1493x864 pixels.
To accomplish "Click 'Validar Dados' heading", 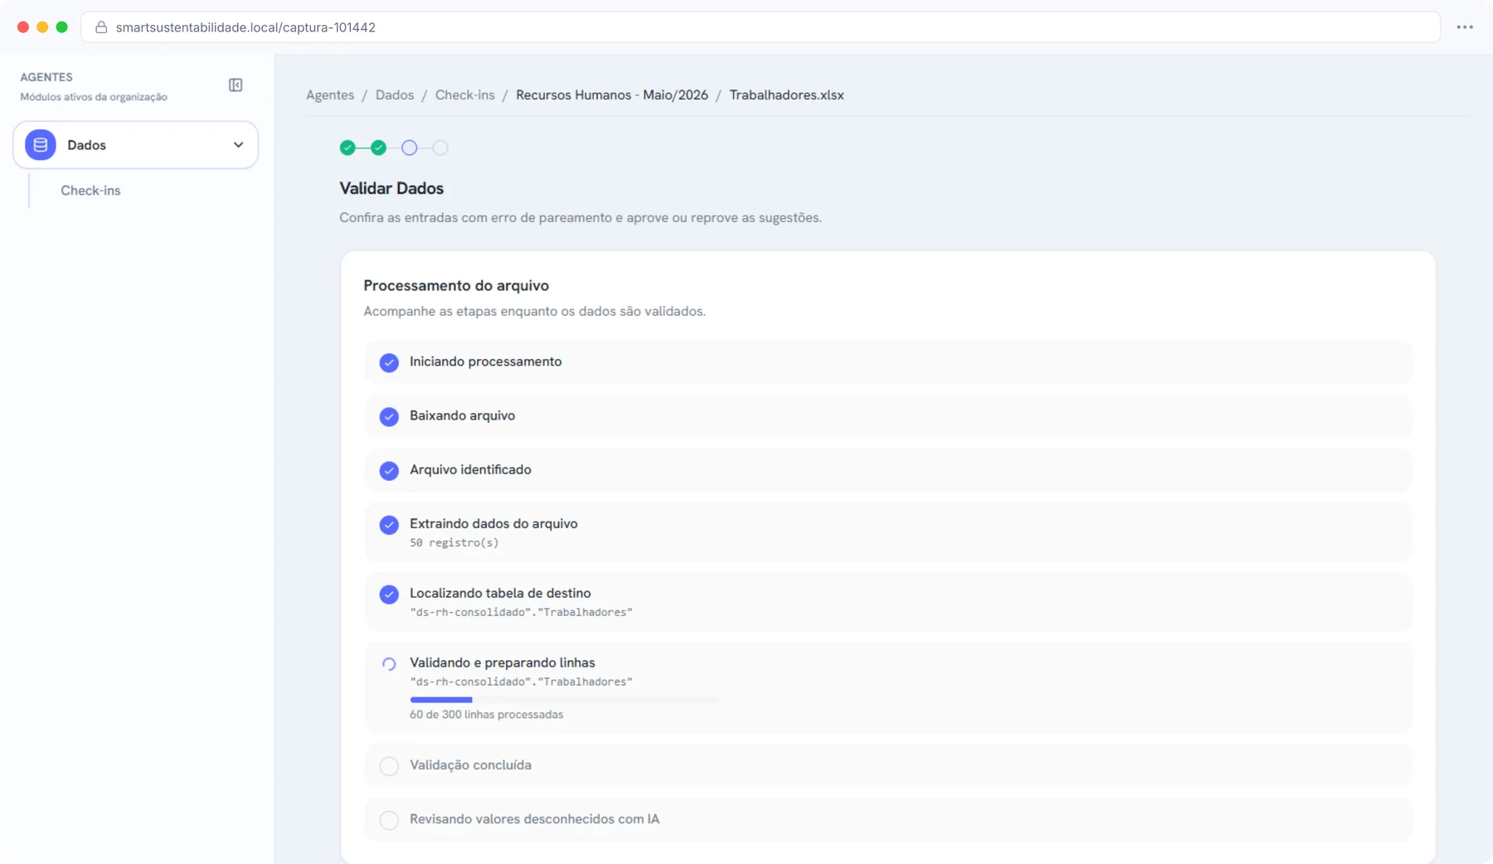I will coord(391,188).
